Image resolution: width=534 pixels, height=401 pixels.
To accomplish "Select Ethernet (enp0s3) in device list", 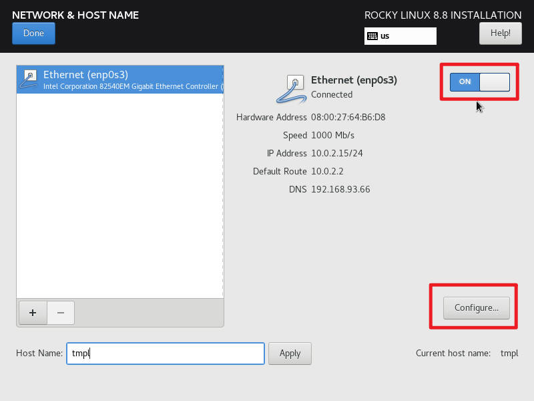I will [x=120, y=80].
